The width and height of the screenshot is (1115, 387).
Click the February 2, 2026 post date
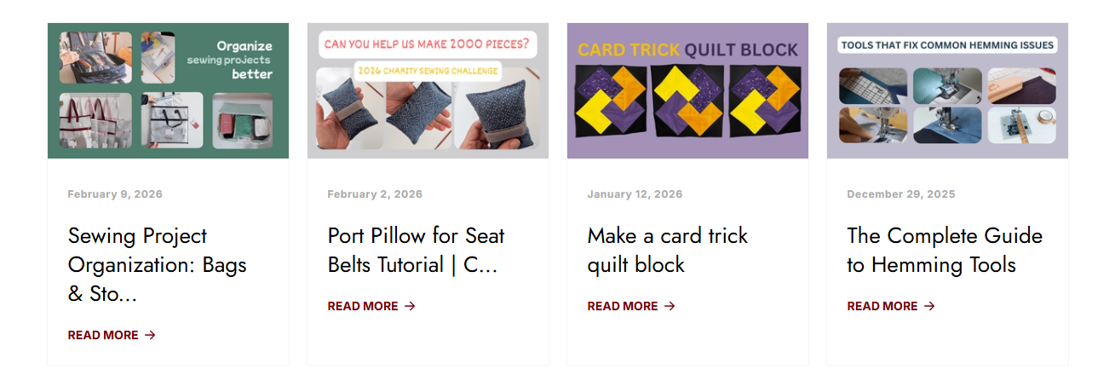[375, 194]
